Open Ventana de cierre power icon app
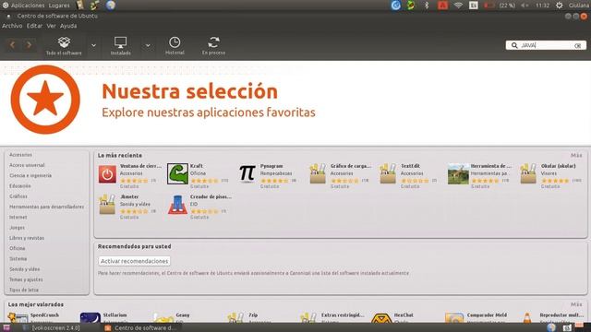The height and width of the screenshot is (332, 591). pos(107,174)
